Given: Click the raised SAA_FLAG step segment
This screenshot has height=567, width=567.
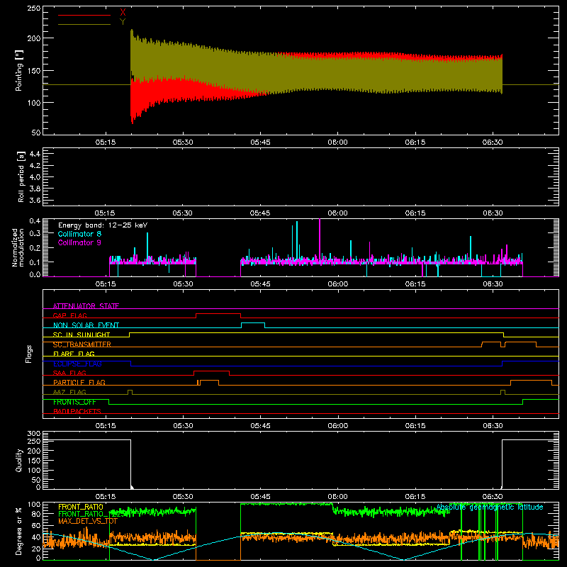Looking at the screenshot, I should pos(211,371).
